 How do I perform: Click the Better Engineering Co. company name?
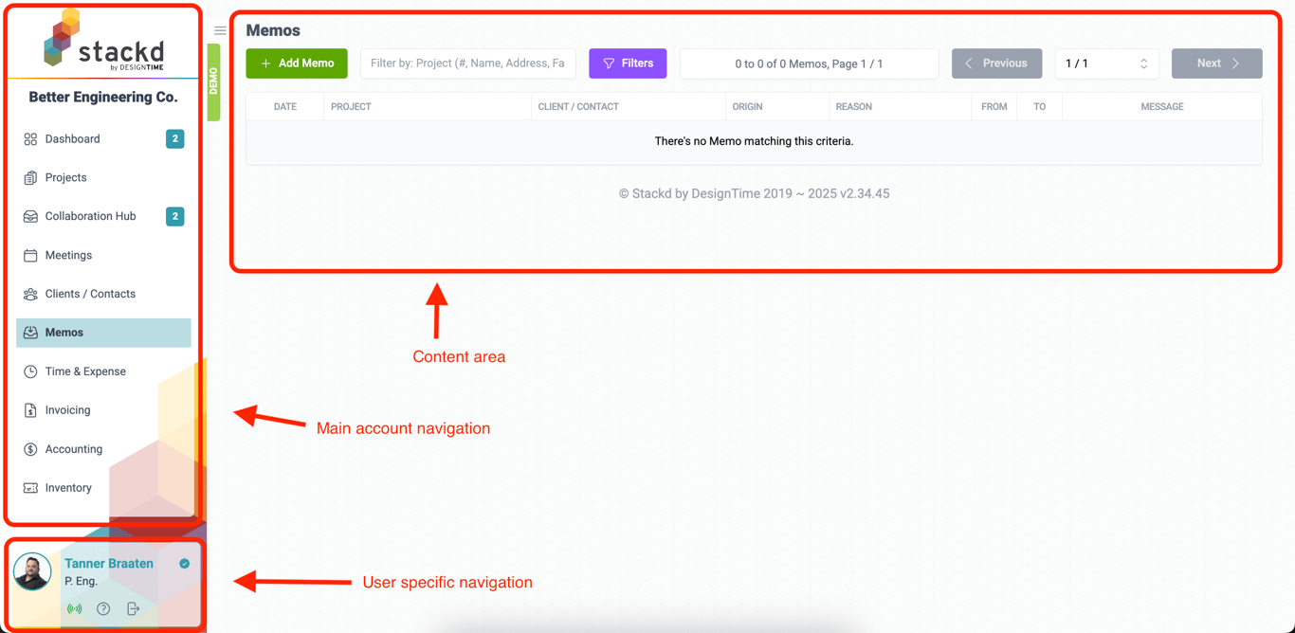[103, 98]
